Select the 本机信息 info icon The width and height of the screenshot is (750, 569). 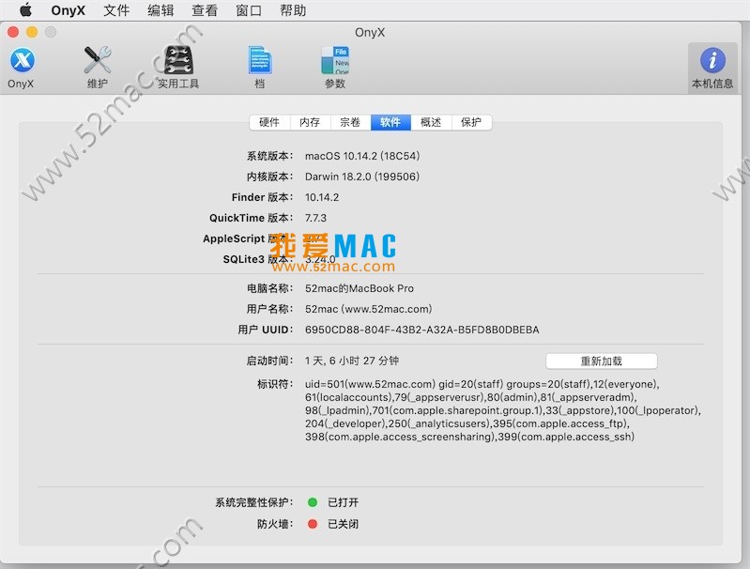[712, 68]
